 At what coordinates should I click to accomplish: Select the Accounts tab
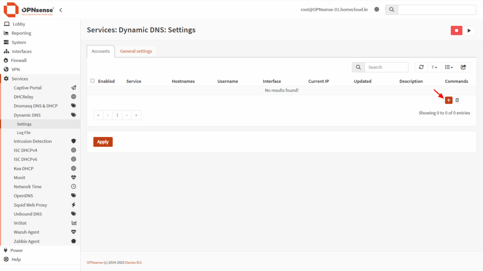pos(100,51)
